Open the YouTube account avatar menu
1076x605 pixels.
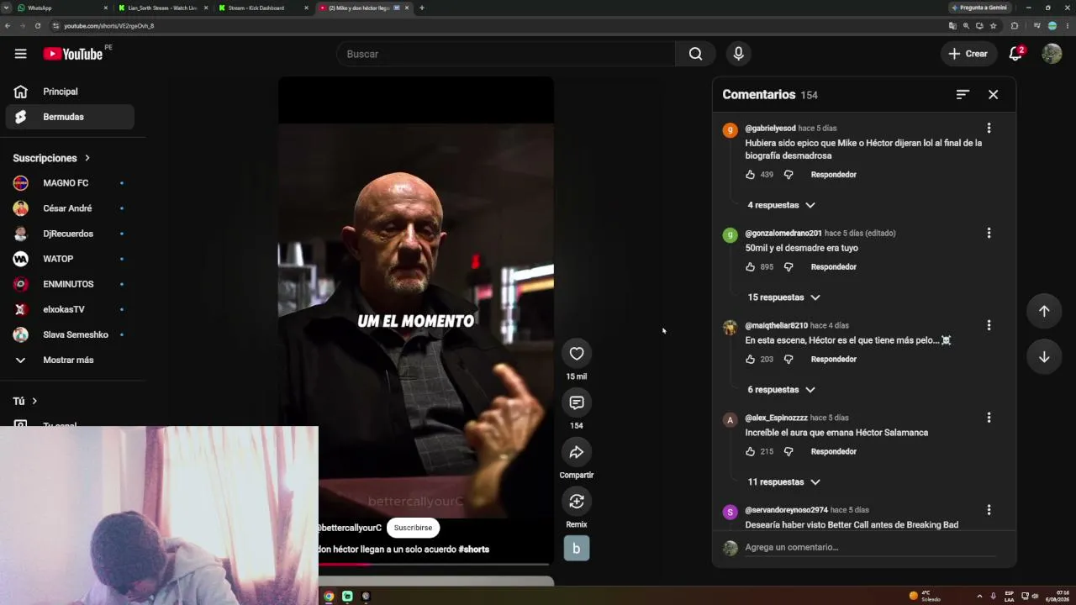pos(1052,54)
